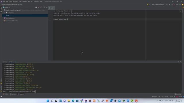This screenshot has height=103, width=184.
Task: Collapse the simple-create-laravel-project root node
Action: (3, 10)
